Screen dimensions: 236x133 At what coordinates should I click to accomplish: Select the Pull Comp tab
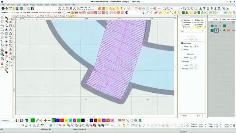(199, 22)
